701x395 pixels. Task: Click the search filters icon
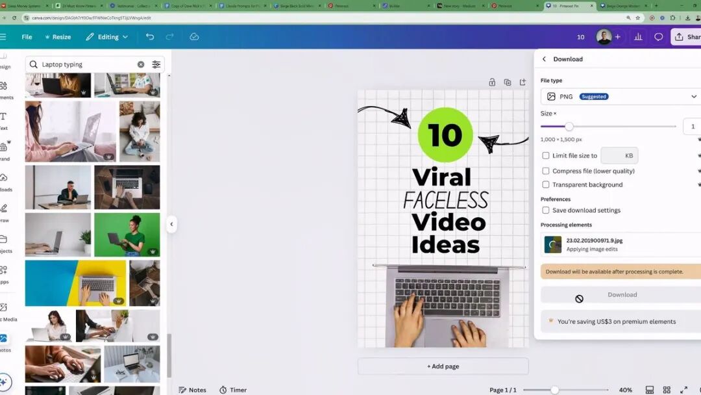[156, 64]
